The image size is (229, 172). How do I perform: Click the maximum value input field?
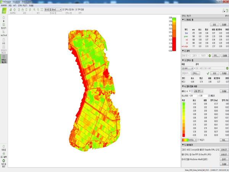pyautogui.click(x=203, y=96)
